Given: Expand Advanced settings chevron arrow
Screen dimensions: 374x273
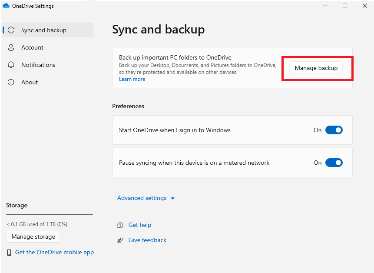Looking at the screenshot, I should 172,198.
